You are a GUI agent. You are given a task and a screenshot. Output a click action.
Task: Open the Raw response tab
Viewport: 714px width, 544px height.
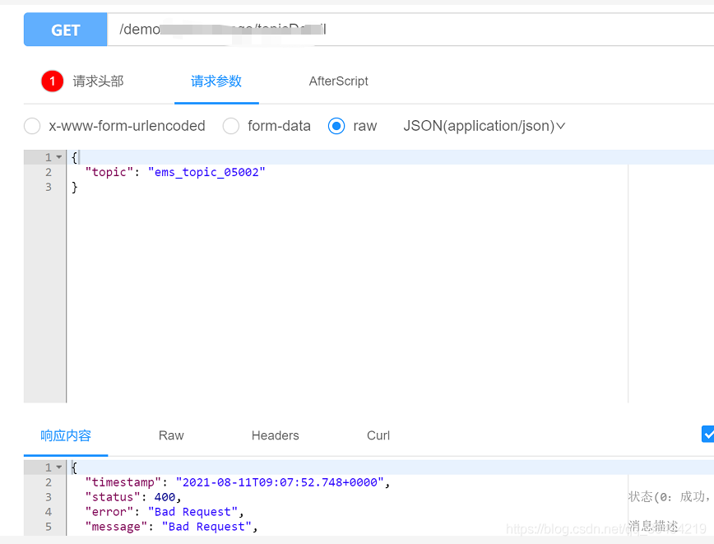171,435
